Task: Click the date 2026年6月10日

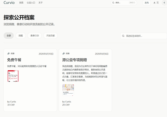Action: (x=46, y=54)
